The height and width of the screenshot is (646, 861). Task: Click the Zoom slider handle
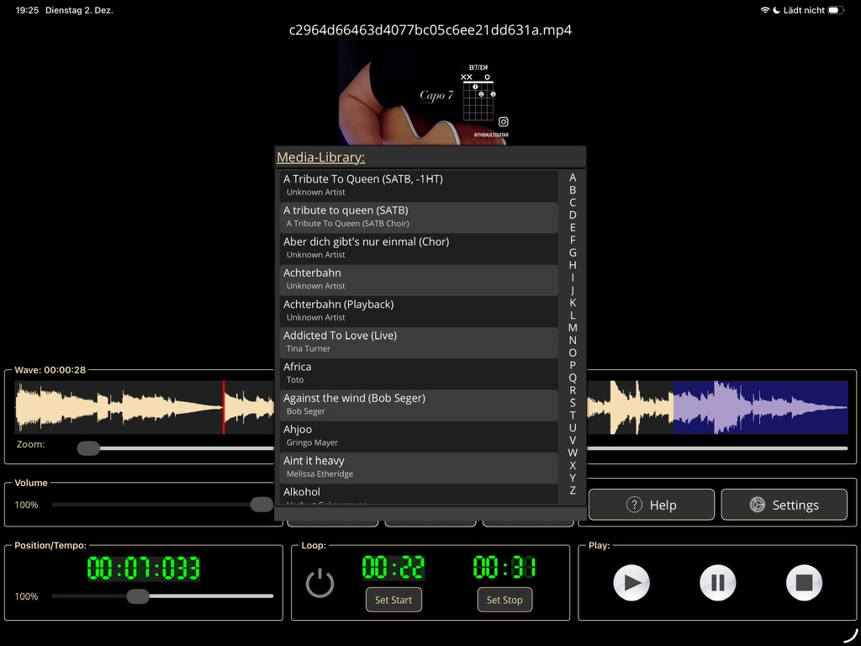click(x=88, y=448)
